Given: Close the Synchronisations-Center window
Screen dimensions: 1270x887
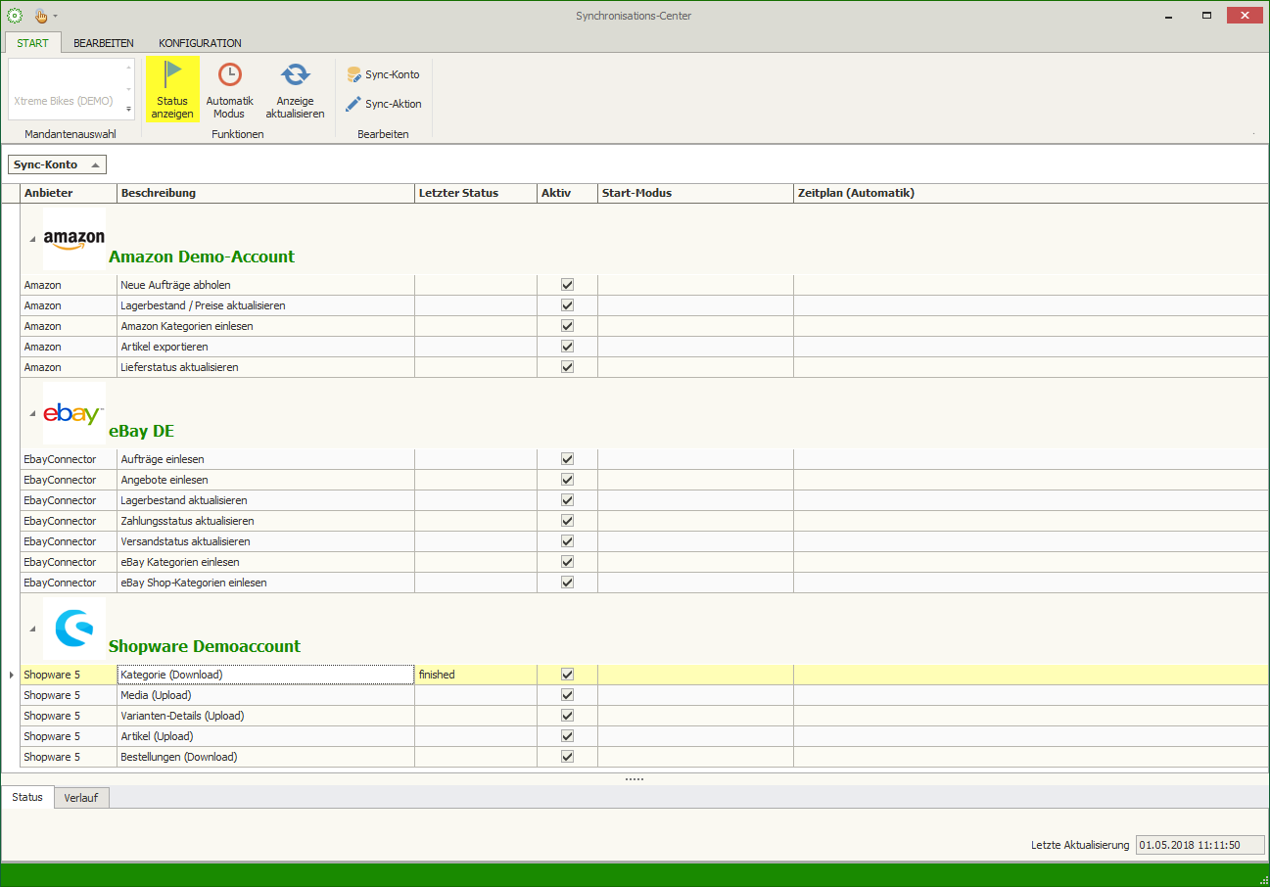Looking at the screenshot, I should click(1245, 15).
